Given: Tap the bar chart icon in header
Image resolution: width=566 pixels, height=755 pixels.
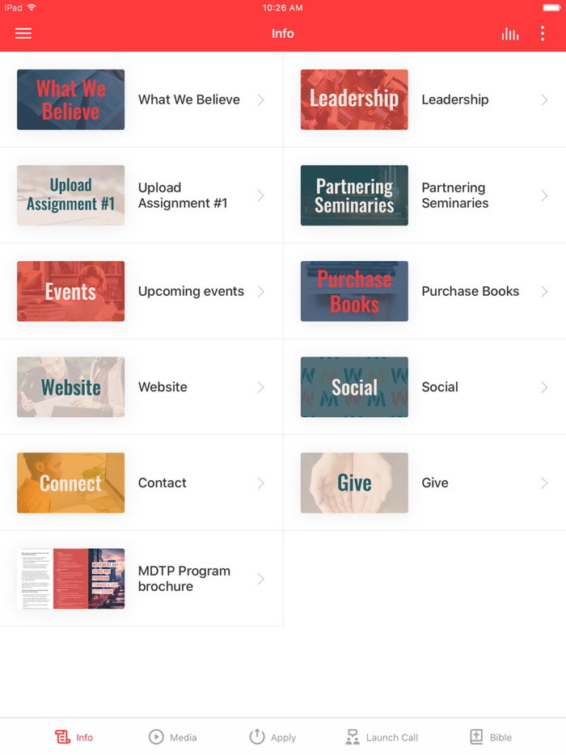Looking at the screenshot, I should pos(509,33).
